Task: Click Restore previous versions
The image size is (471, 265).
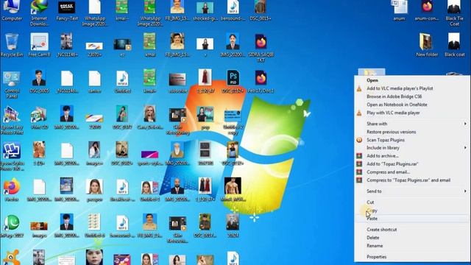Action: pos(391,132)
